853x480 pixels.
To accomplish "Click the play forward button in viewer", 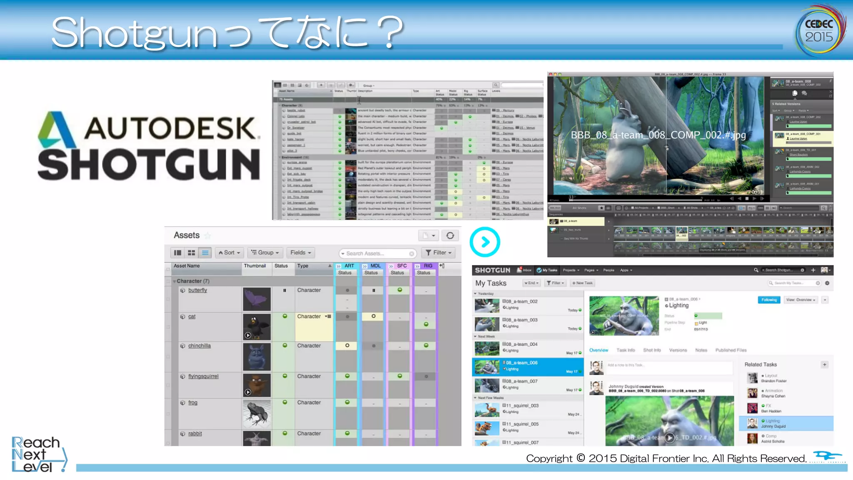I will (x=754, y=199).
